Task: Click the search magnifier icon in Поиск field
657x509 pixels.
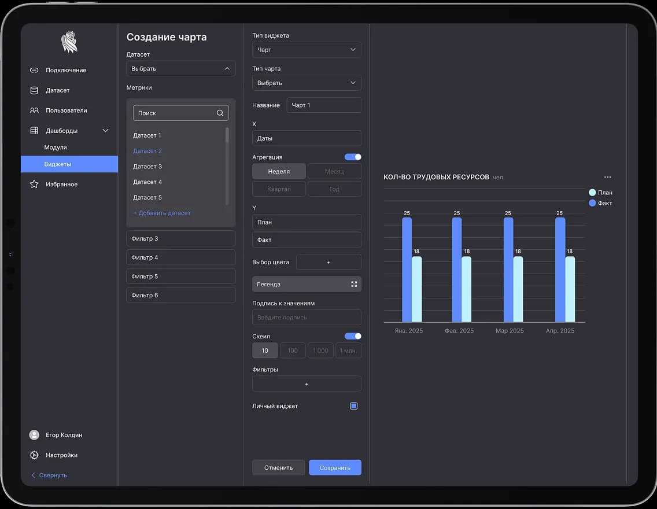Action: (220, 113)
